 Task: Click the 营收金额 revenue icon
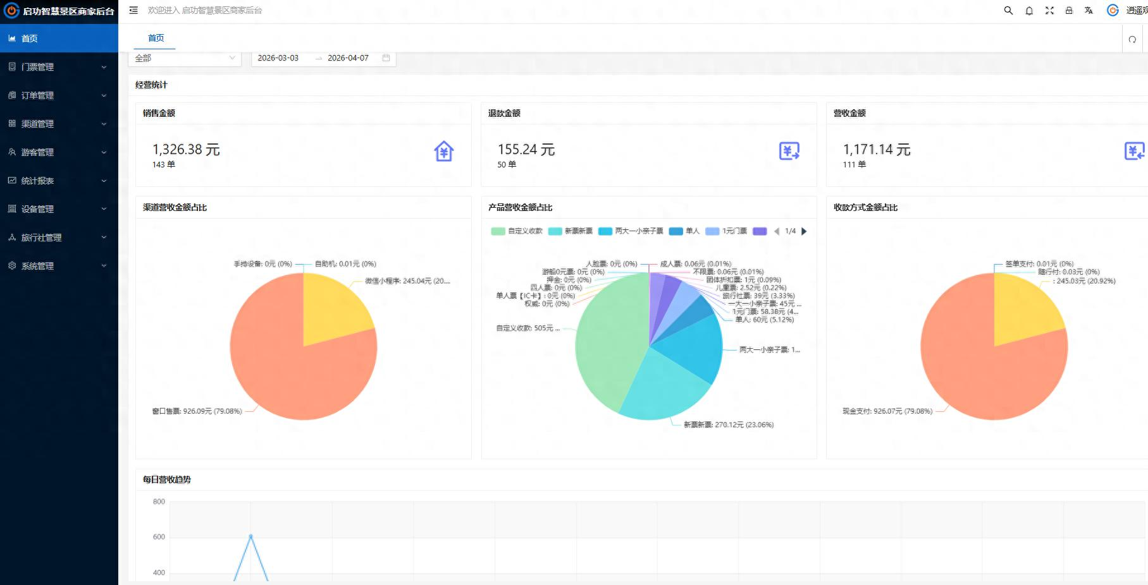click(1135, 151)
